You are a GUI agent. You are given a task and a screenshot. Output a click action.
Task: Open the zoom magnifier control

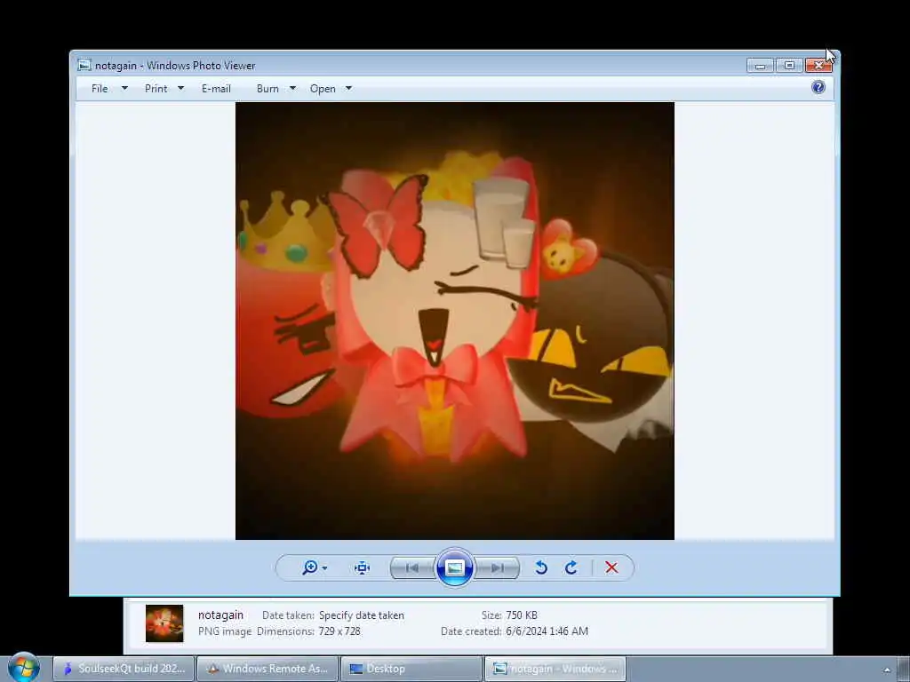tap(310, 567)
